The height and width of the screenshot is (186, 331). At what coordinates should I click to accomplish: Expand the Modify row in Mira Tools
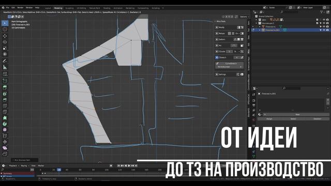(x=217, y=27)
